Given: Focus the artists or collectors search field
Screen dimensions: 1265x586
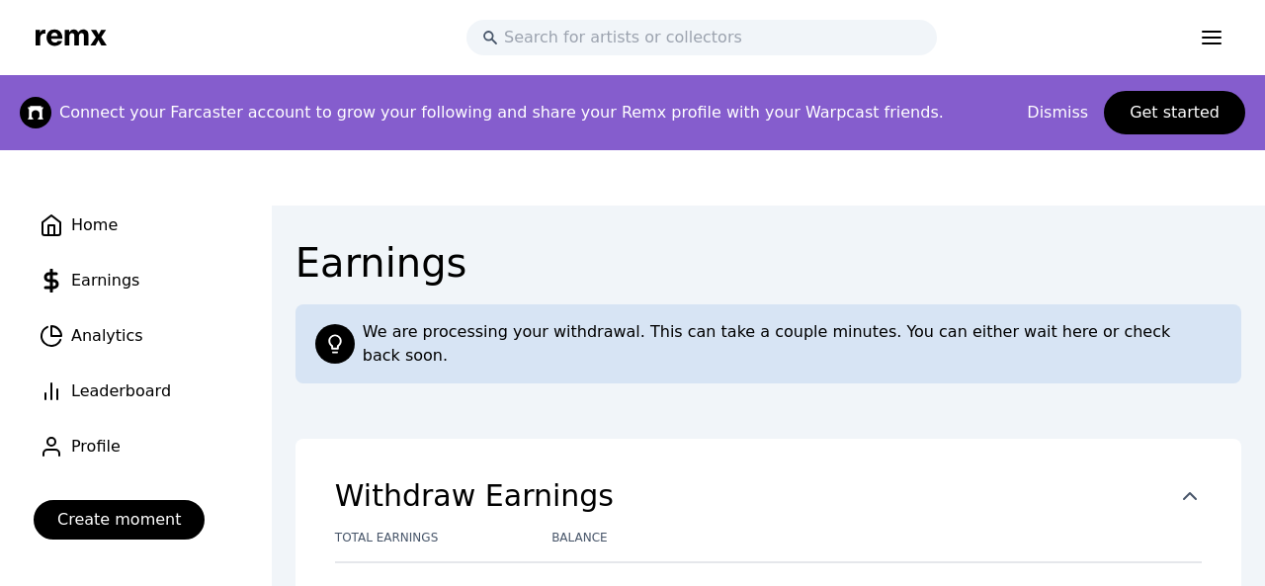Looking at the screenshot, I should click(x=712, y=38).
